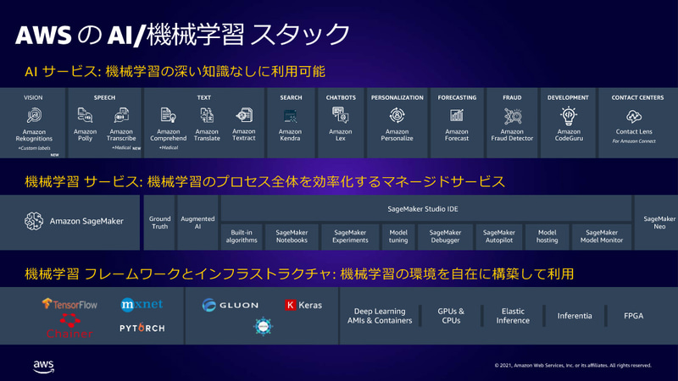Click the Gluon logo
The height and width of the screenshot is (381, 678).
(x=231, y=305)
